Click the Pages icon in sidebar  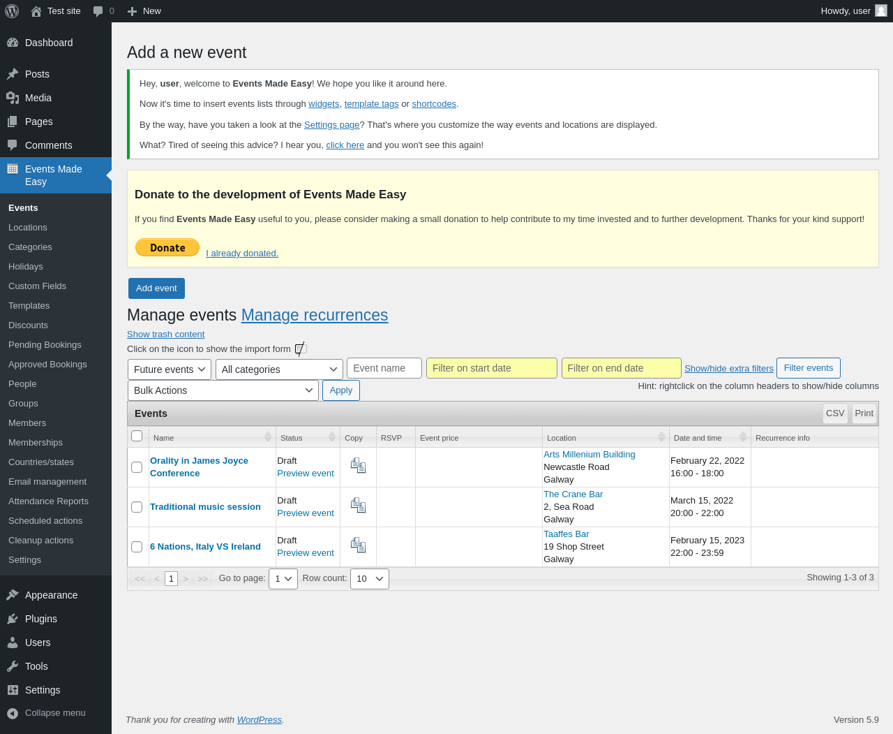pyautogui.click(x=13, y=122)
